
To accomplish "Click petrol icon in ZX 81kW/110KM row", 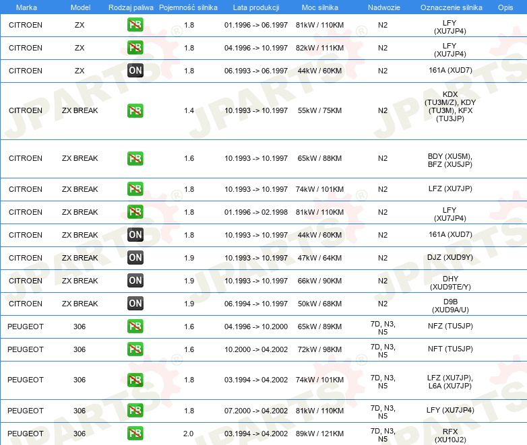I will pyautogui.click(x=135, y=25).
